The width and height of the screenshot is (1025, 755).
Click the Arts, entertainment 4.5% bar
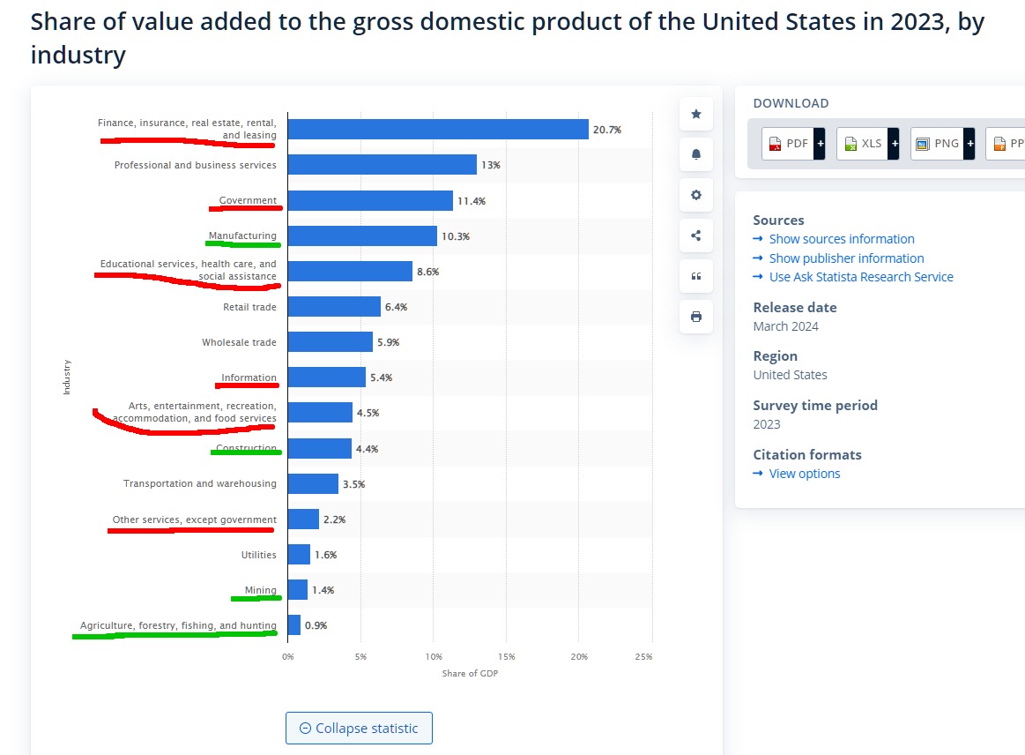pyautogui.click(x=320, y=413)
